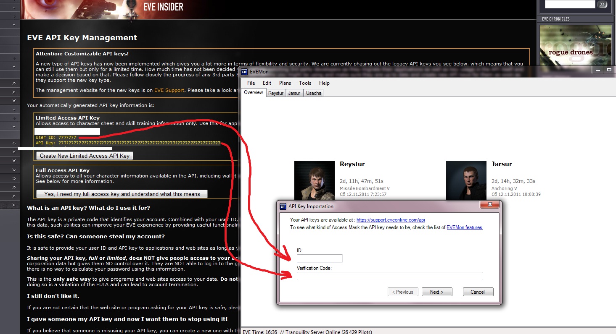Open the EVEMon features link
This screenshot has width=616, height=334.
pyautogui.click(x=465, y=227)
